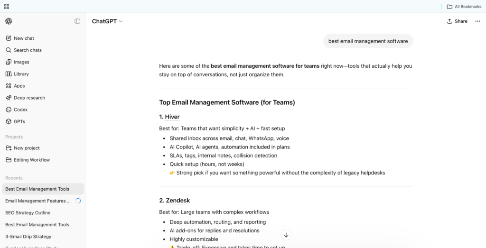486x248 pixels.
Task: Open the All Bookmarks folder
Action: 464,7
